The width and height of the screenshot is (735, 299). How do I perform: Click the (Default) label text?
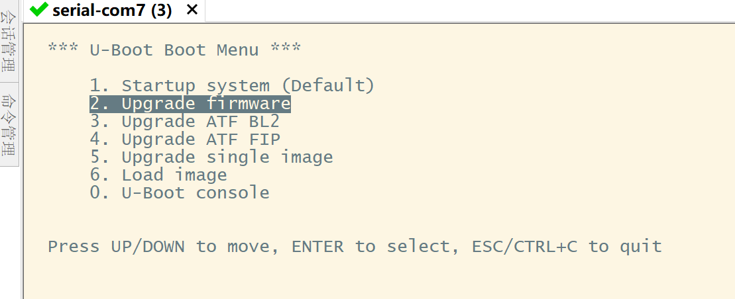click(327, 85)
